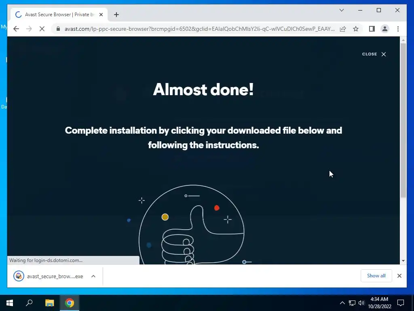
Task: Open a new tab with the plus button
Action: click(116, 15)
